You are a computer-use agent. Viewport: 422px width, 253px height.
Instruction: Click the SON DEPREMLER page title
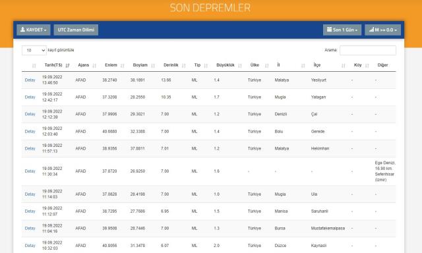[210, 7]
